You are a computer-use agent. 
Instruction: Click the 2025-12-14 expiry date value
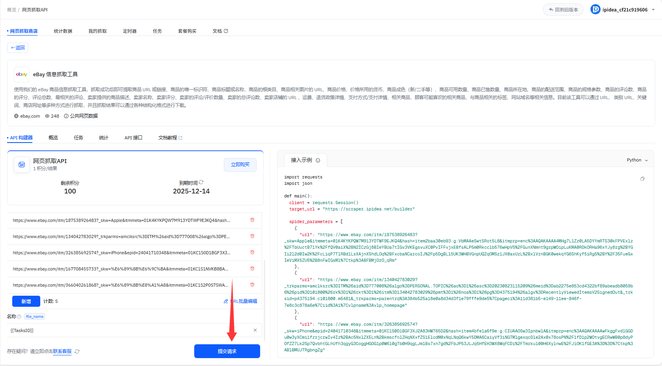pyautogui.click(x=191, y=191)
